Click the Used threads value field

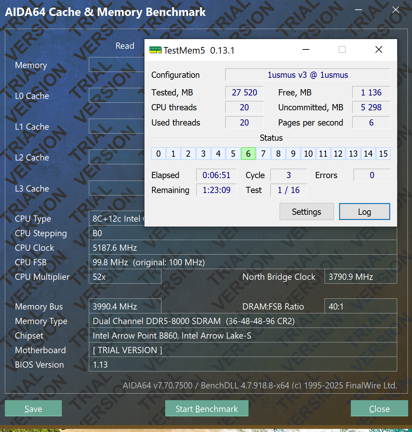[244, 122]
